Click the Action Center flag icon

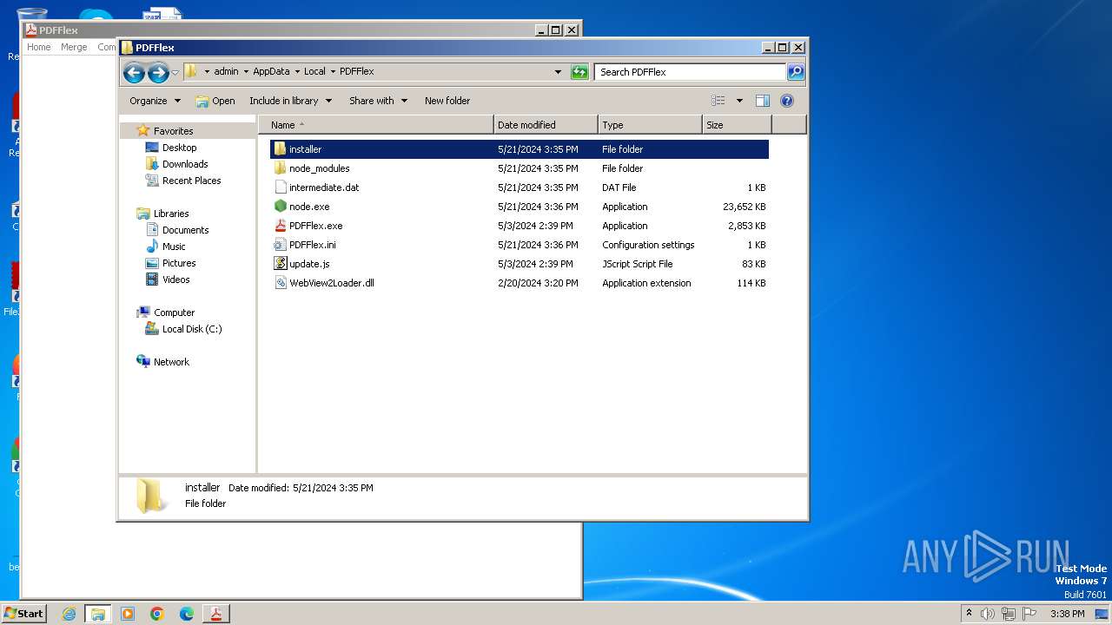tap(1029, 614)
